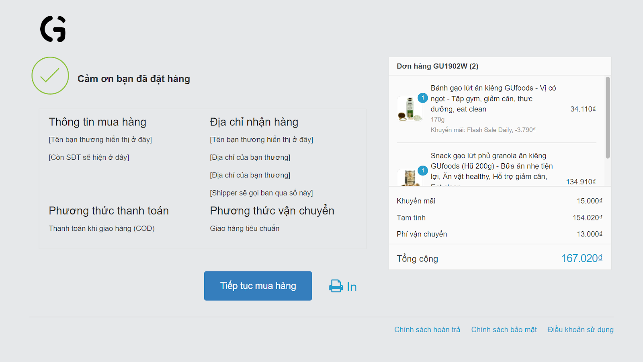Click the Đơn hàng GU1902W header
Image resolution: width=643 pixels, height=362 pixels.
(x=438, y=66)
